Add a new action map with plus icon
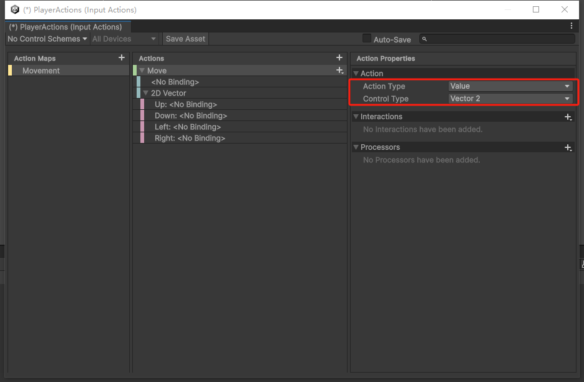Viewport: 584px width, 382px height. [122, 58]
